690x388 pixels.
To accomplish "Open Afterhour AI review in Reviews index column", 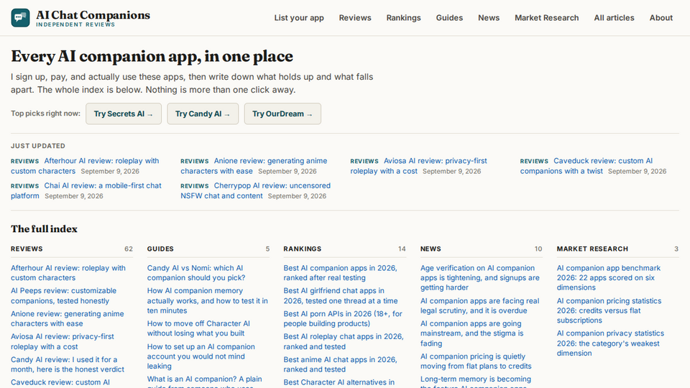I will tap(68, 273).
